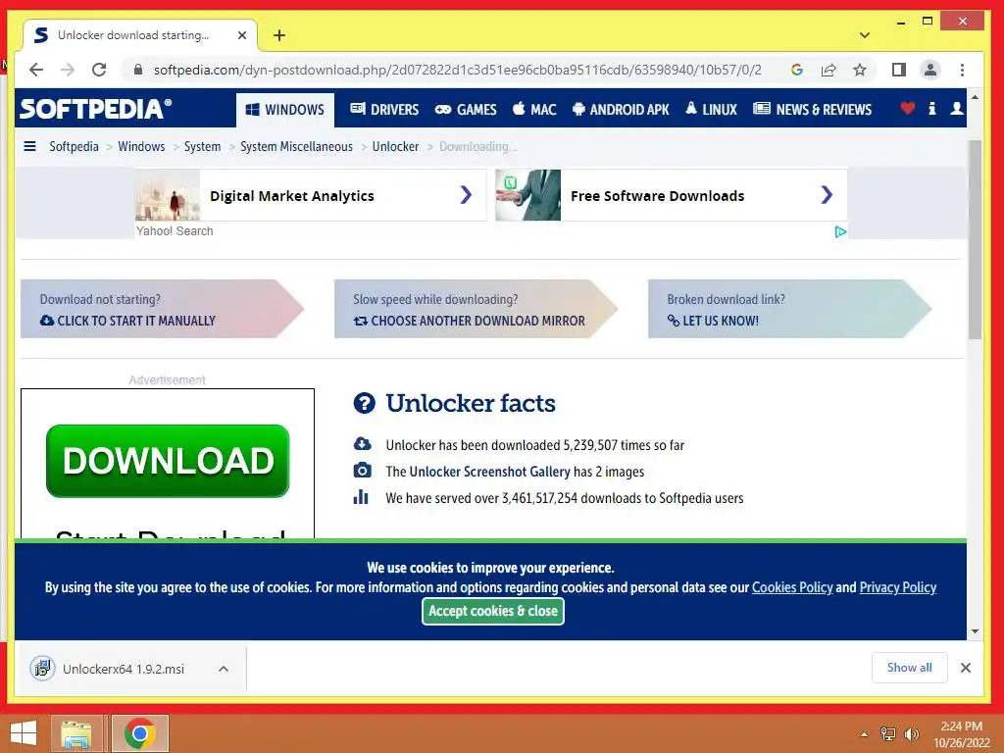Click the System breadcrumb link
1004x753 pixels.
[202, 146]
